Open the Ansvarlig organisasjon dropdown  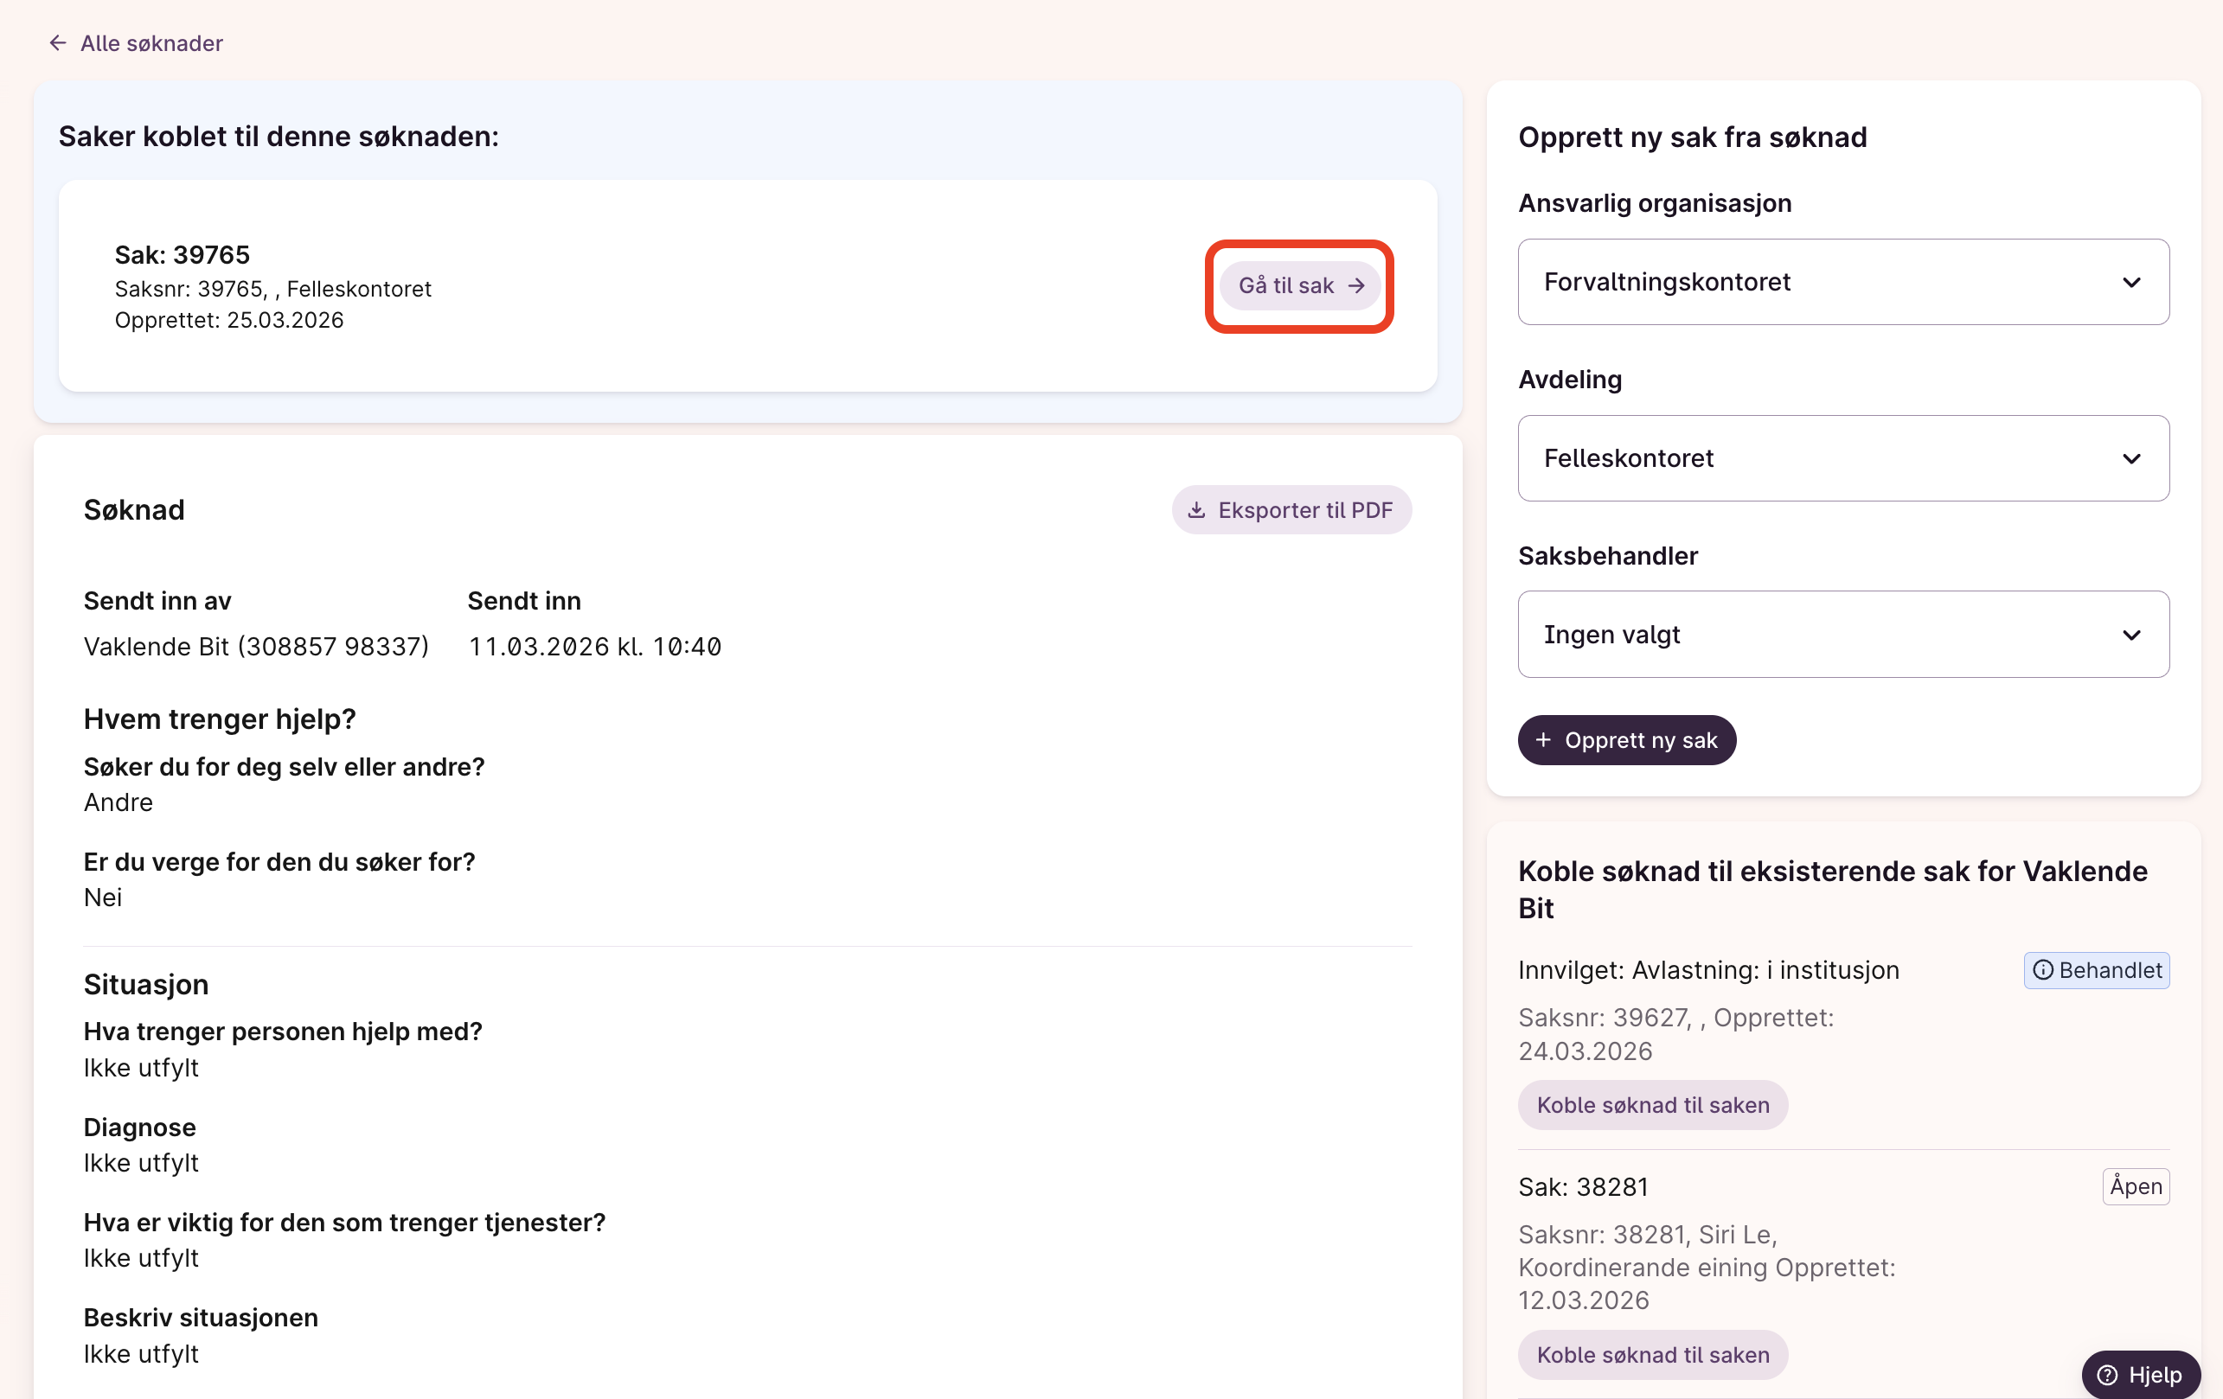coord(1842,283)
